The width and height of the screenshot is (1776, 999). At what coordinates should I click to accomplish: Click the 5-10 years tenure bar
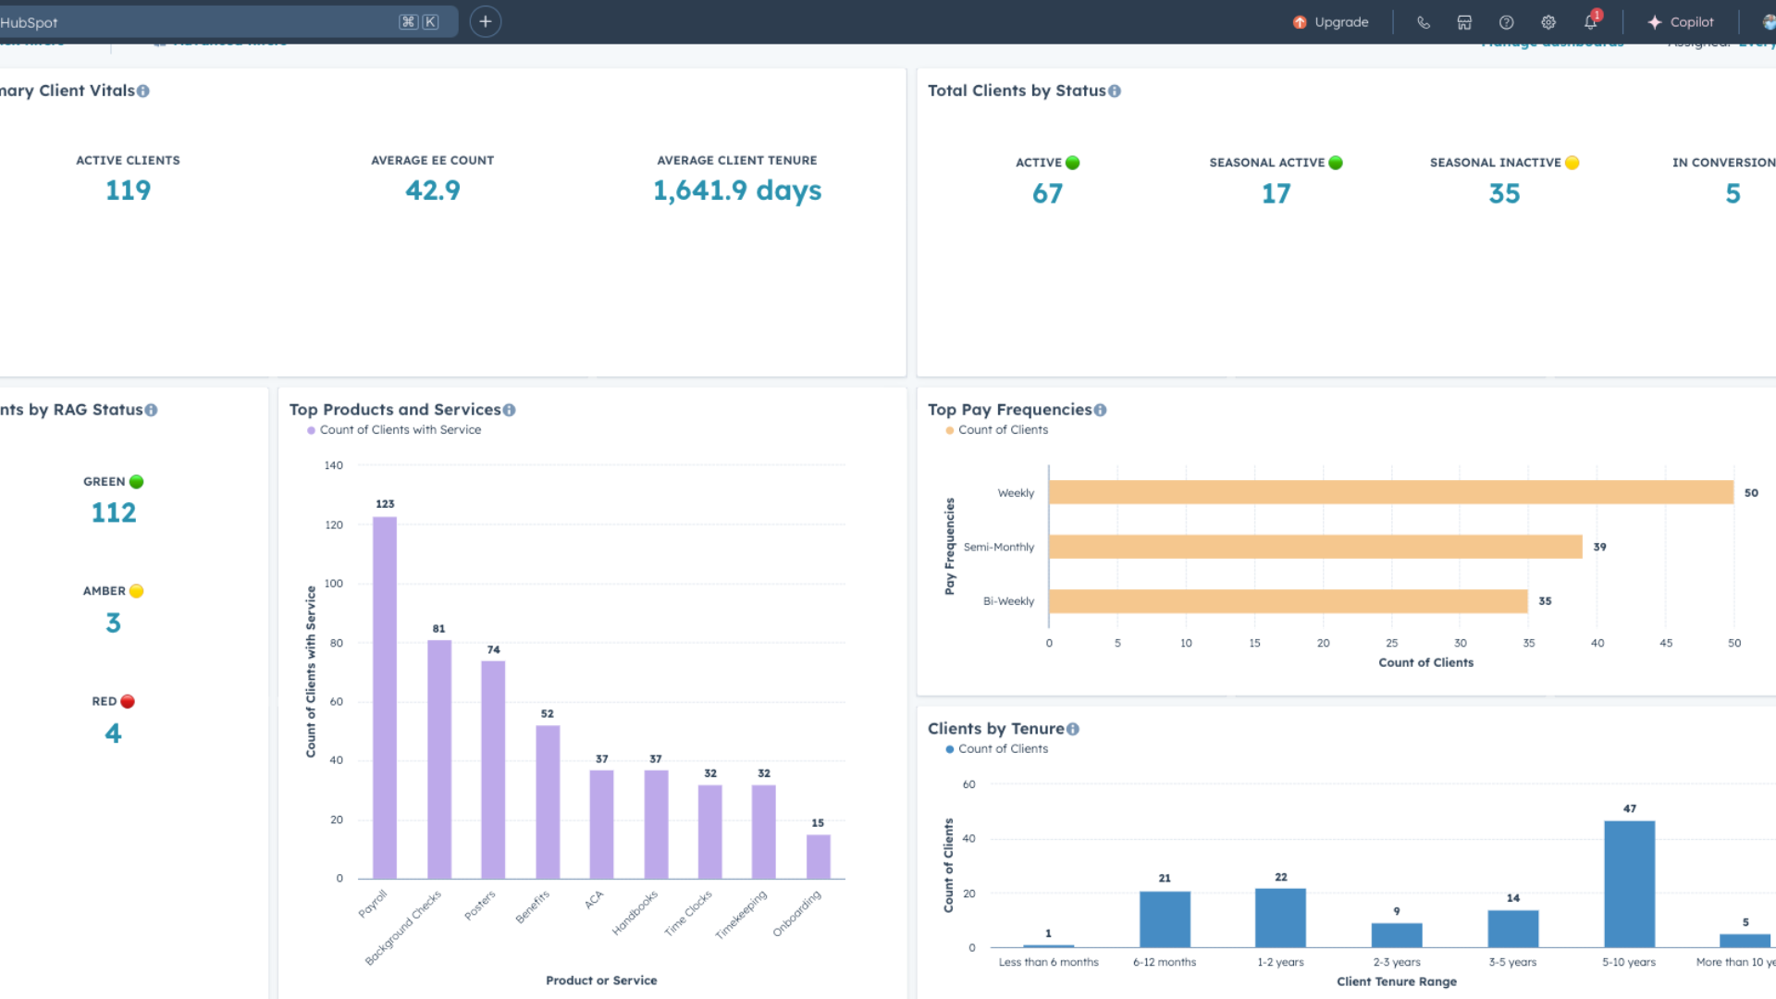click(1629, 883)
